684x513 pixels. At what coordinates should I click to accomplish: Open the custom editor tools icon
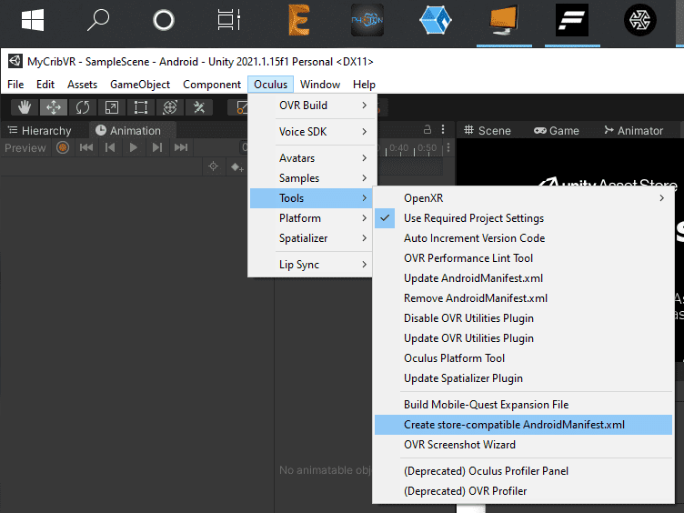[199, 107]
